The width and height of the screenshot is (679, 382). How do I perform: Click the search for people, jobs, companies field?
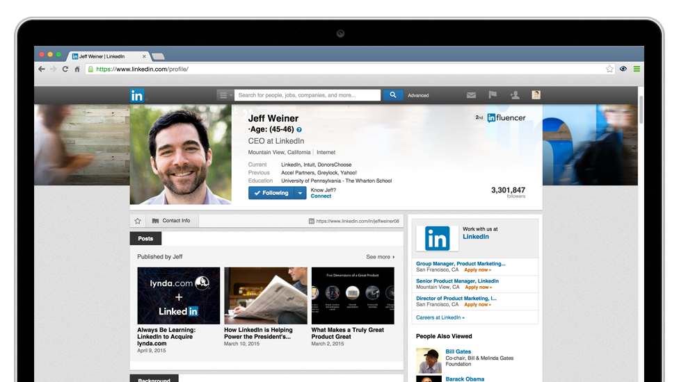coord(307,95)
